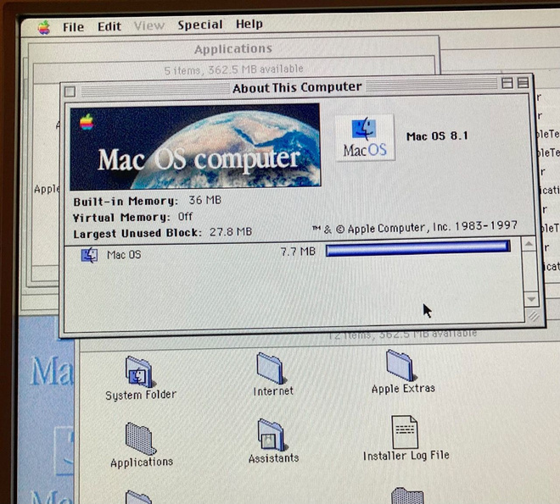Click the Apple Extras label
Viewport: 560px width, 504px height.
pos(403,388)
